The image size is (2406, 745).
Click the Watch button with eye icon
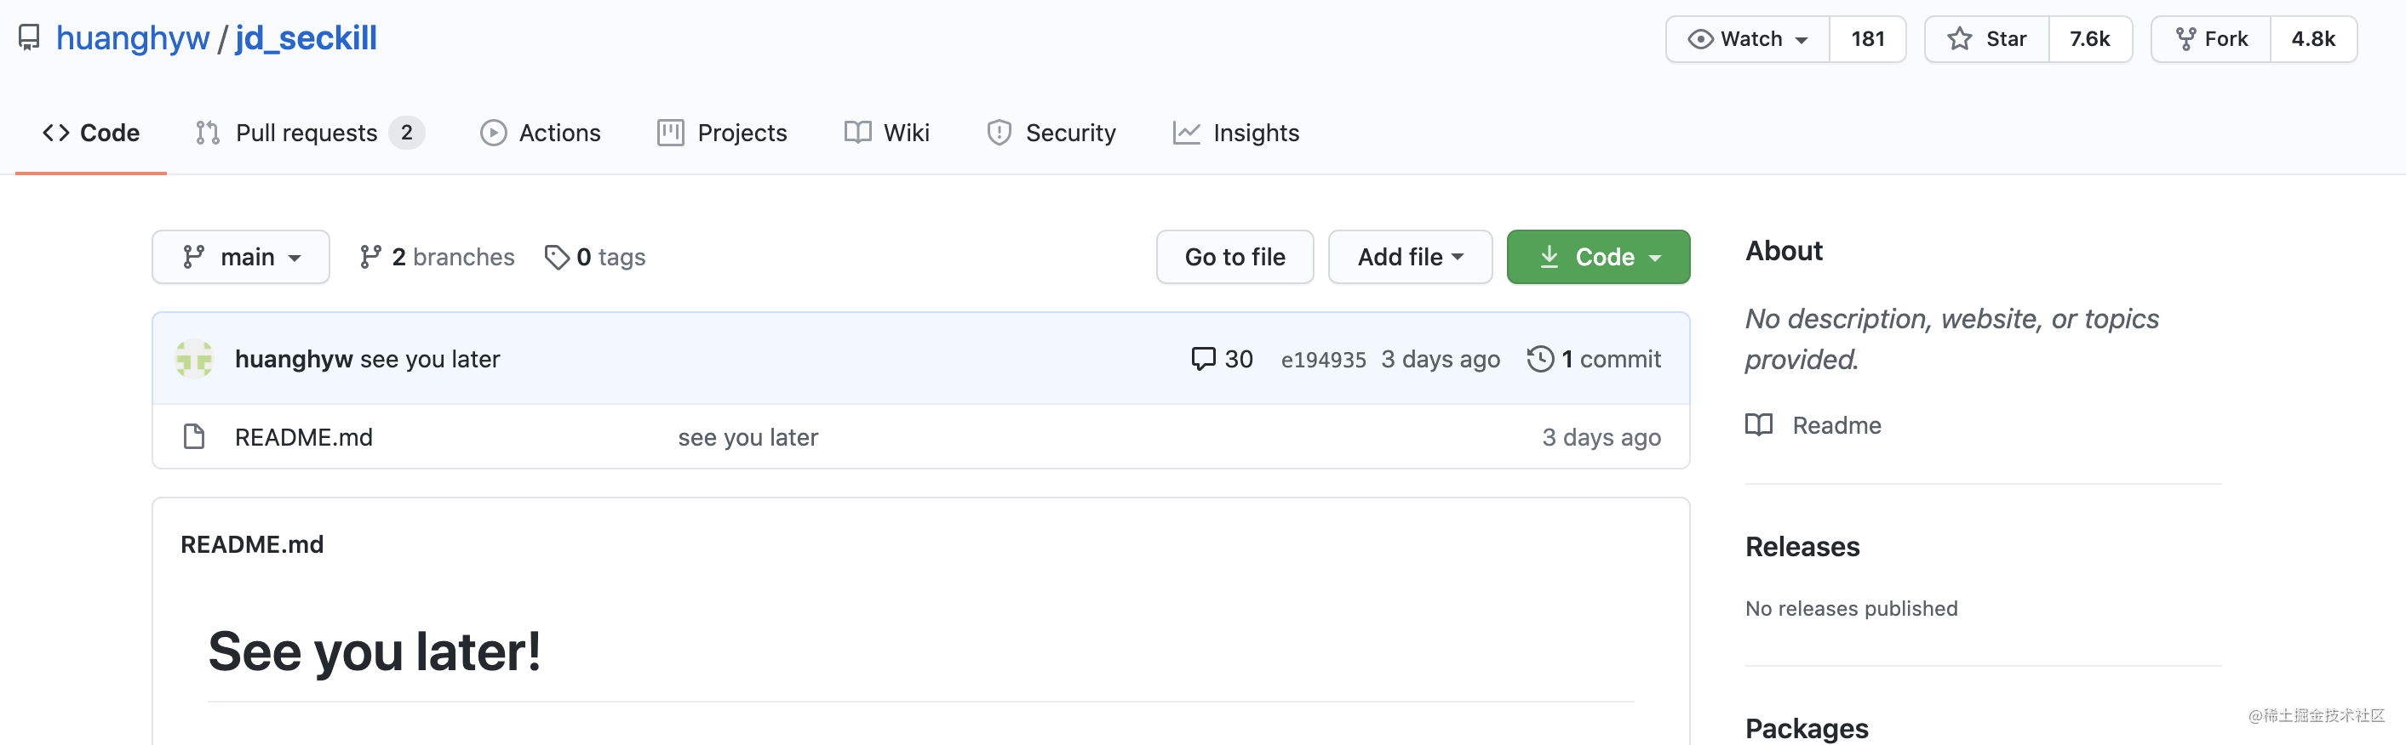click(1748, 39)
